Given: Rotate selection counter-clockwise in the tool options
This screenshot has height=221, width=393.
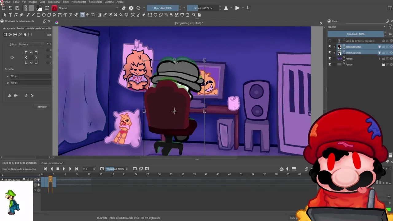Looking at the screenshot, I should (26, 95).
